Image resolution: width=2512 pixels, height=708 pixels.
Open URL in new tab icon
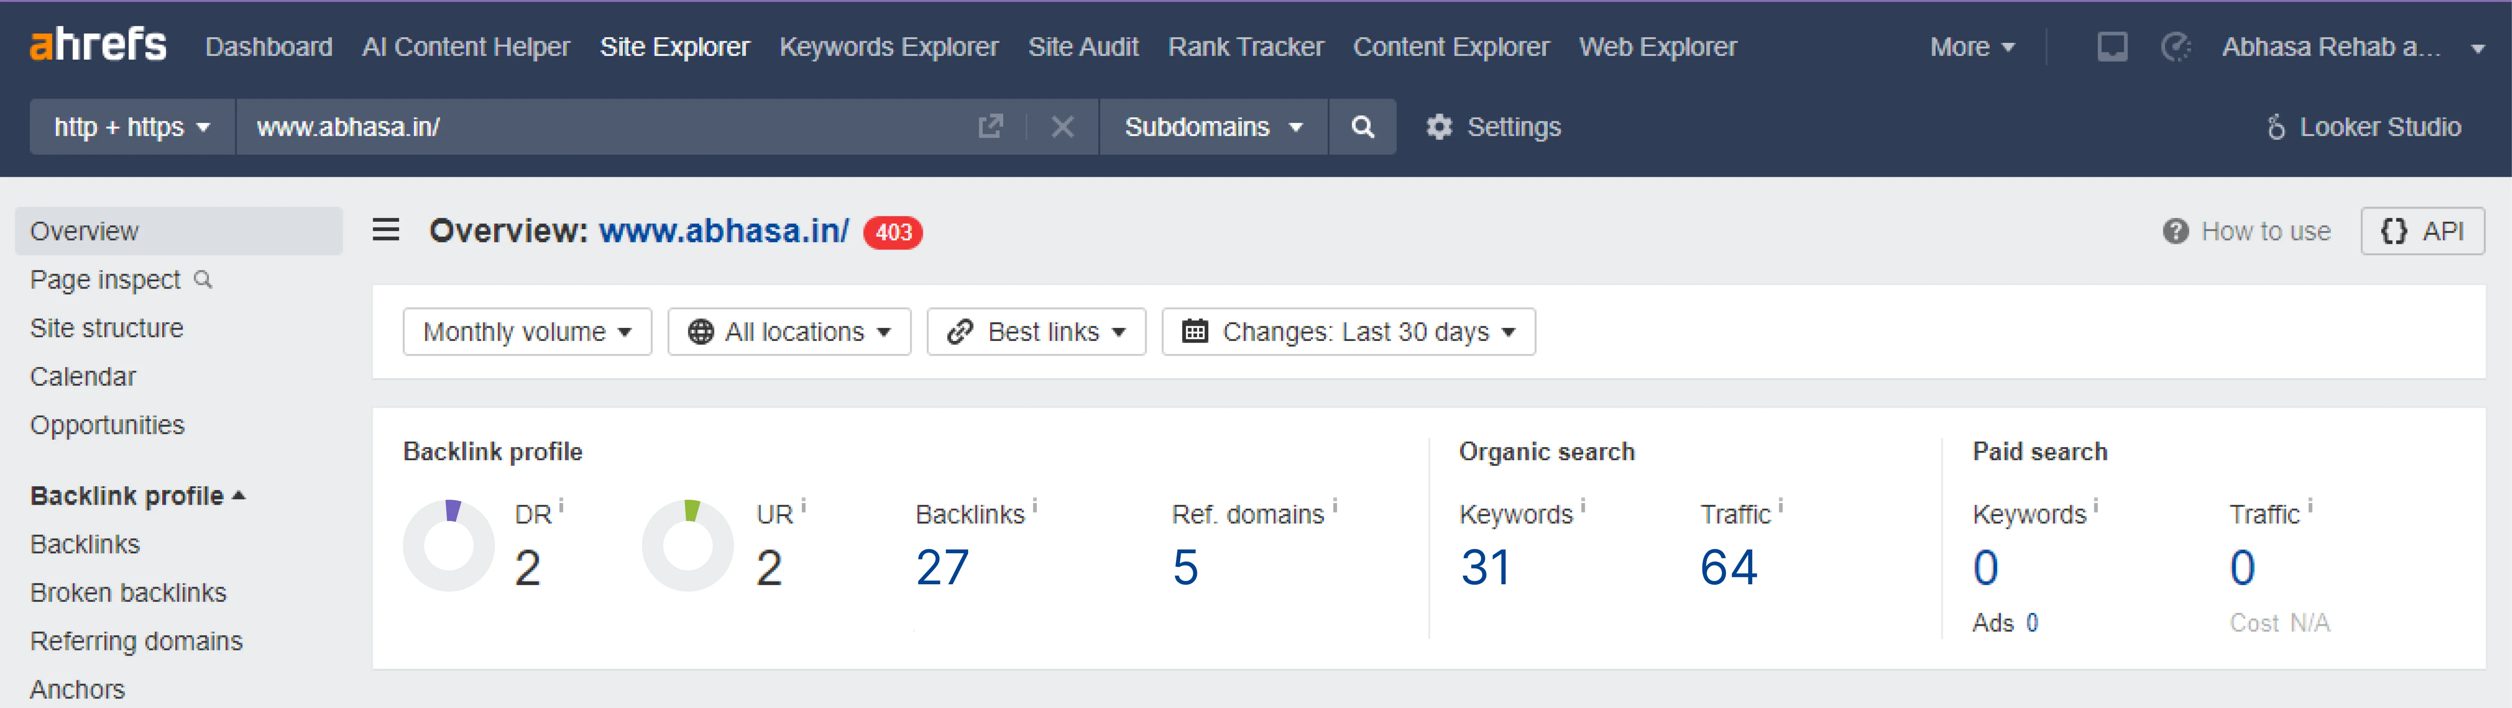991,127
